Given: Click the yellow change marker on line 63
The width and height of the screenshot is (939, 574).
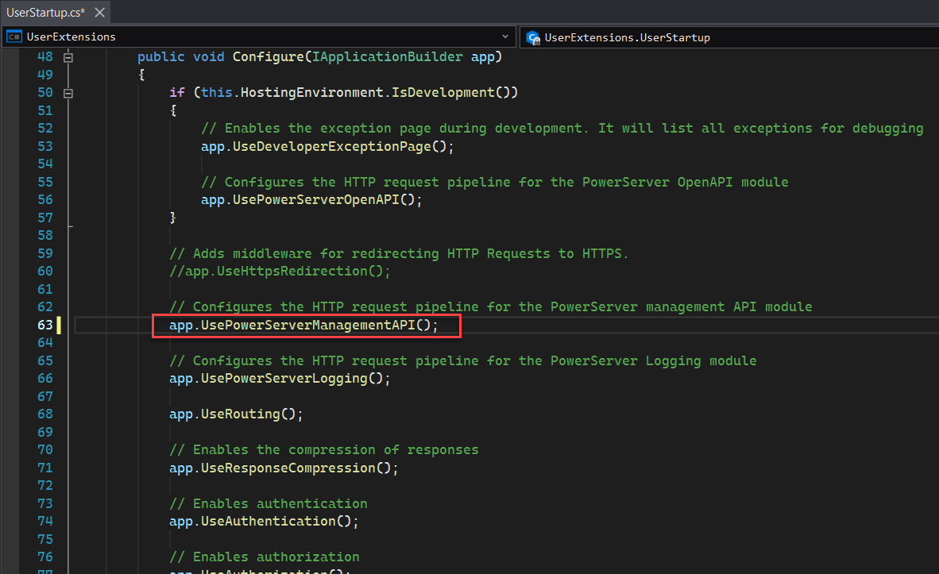Looking at the screenshot, I should pyautogui.click(x=59, y=325).
